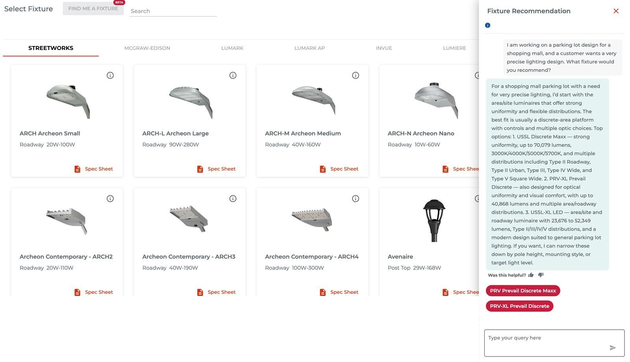Open Spec Sheet for ARCH-N Archeon Nano
630x362 pixels.
461,169
